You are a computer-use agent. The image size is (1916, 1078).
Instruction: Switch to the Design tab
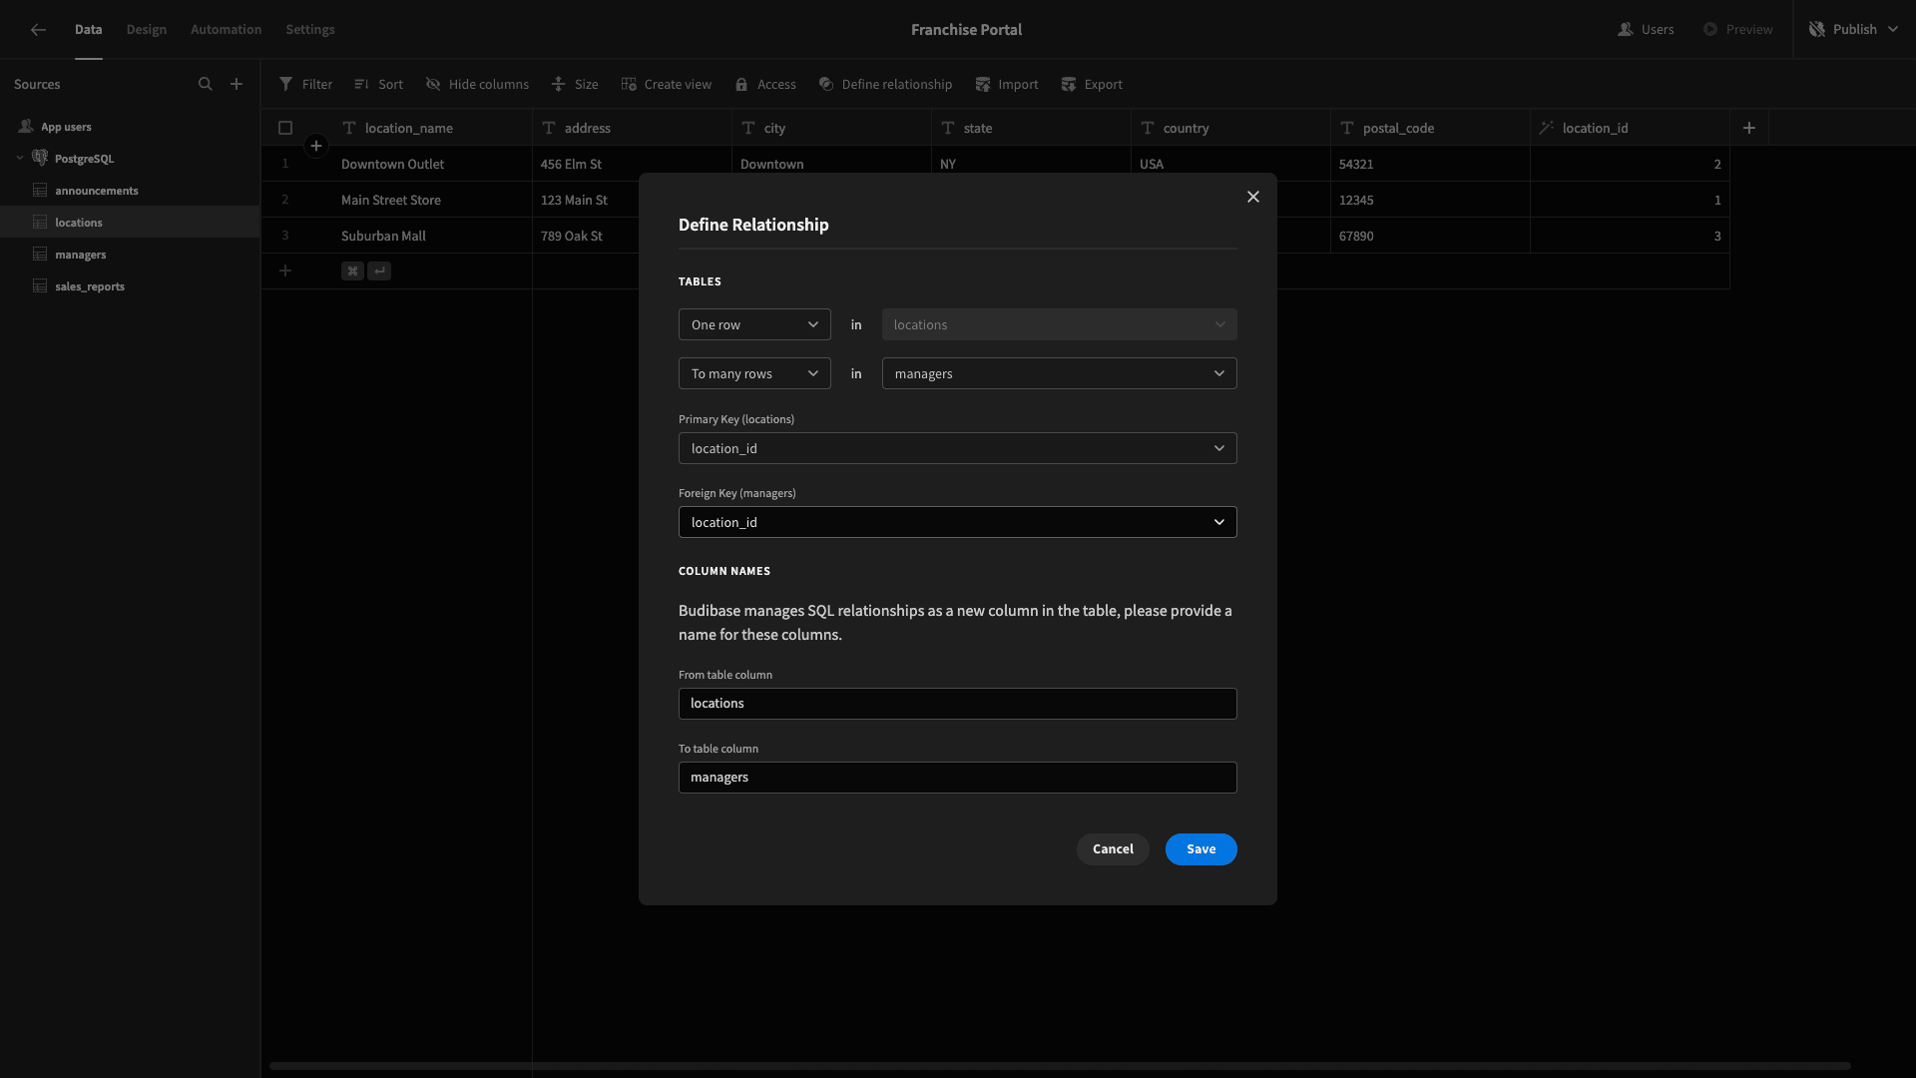tap(147, 30)
